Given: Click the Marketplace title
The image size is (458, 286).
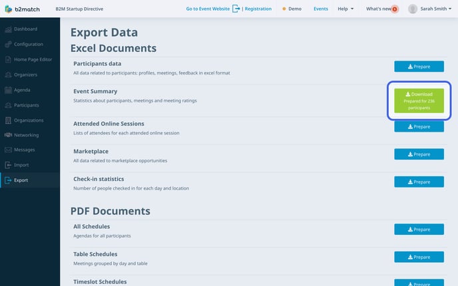Looking at the screenshot, I should [91, 152].
